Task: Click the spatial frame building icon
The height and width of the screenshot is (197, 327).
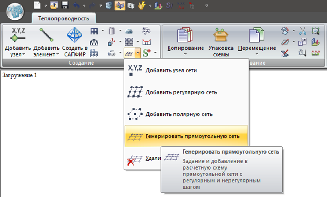Action: pyautogui.click(x=94, y=53)
